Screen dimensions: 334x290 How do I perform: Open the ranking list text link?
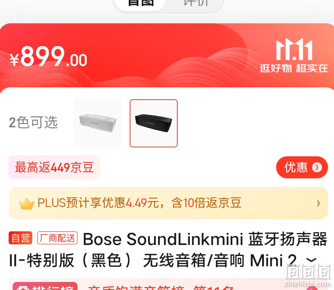[x=161, y=287]
